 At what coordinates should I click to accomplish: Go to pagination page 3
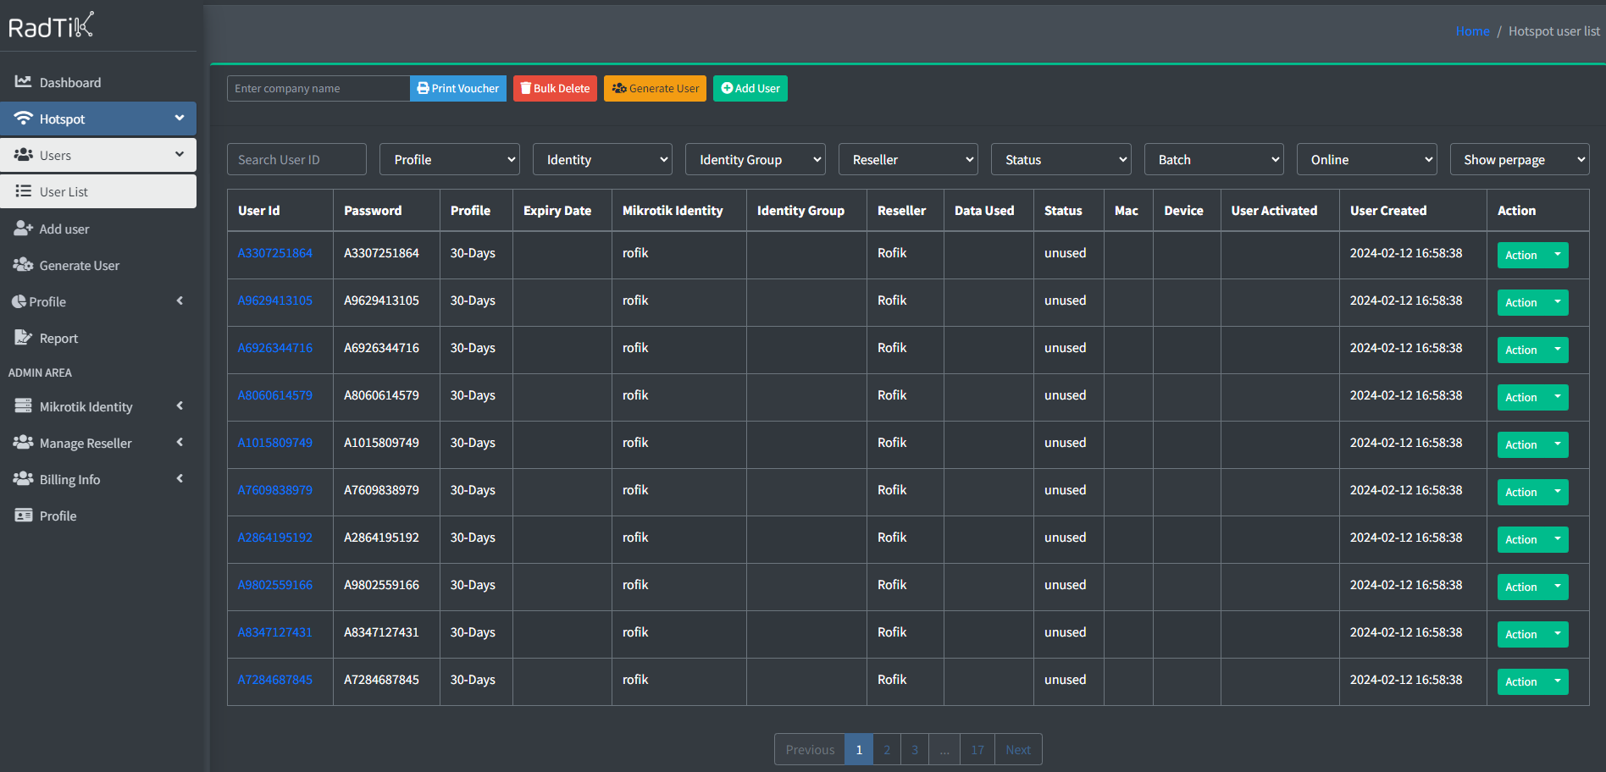coord(915,749)
